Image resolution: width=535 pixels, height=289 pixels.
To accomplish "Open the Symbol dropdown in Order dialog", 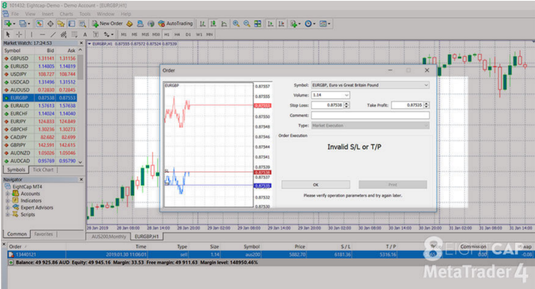I will pyautogui.click(x=426, y=85).
